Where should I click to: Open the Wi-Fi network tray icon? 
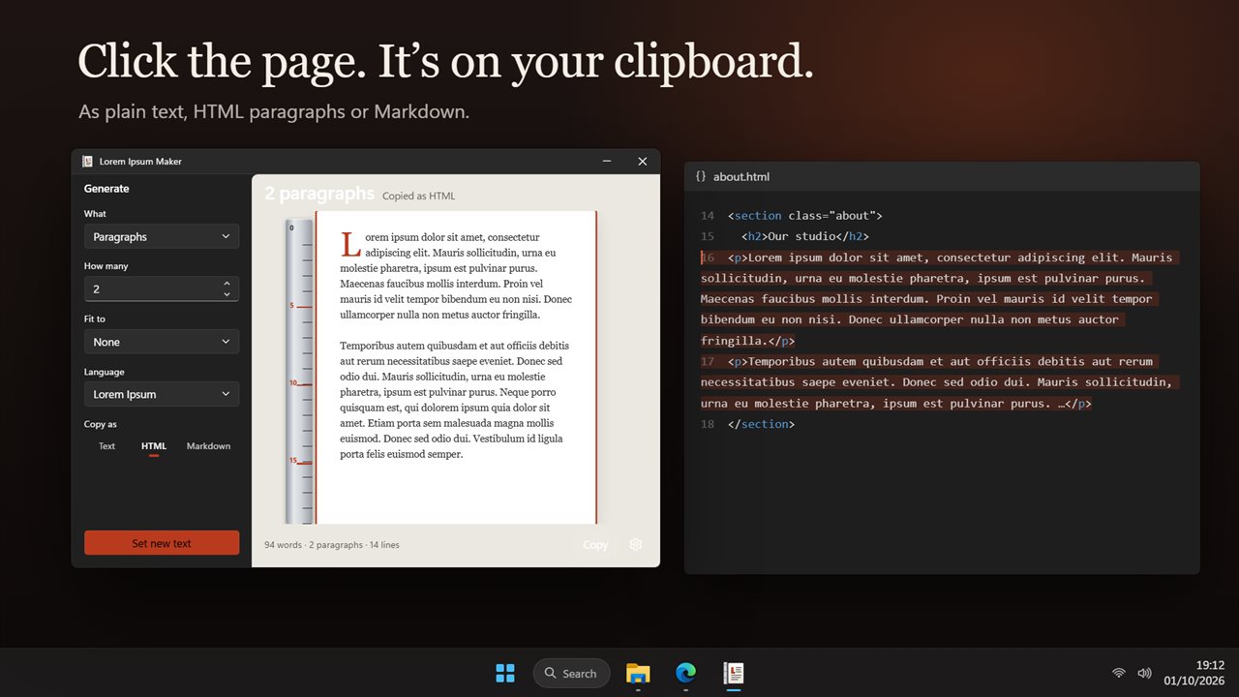click(1119, 673)
